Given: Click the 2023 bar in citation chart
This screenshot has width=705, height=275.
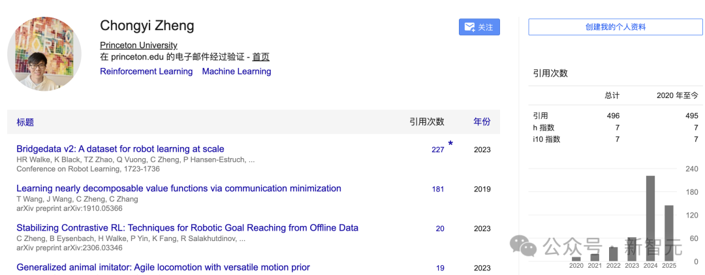Looking at the screenshot, I should 632,249.
